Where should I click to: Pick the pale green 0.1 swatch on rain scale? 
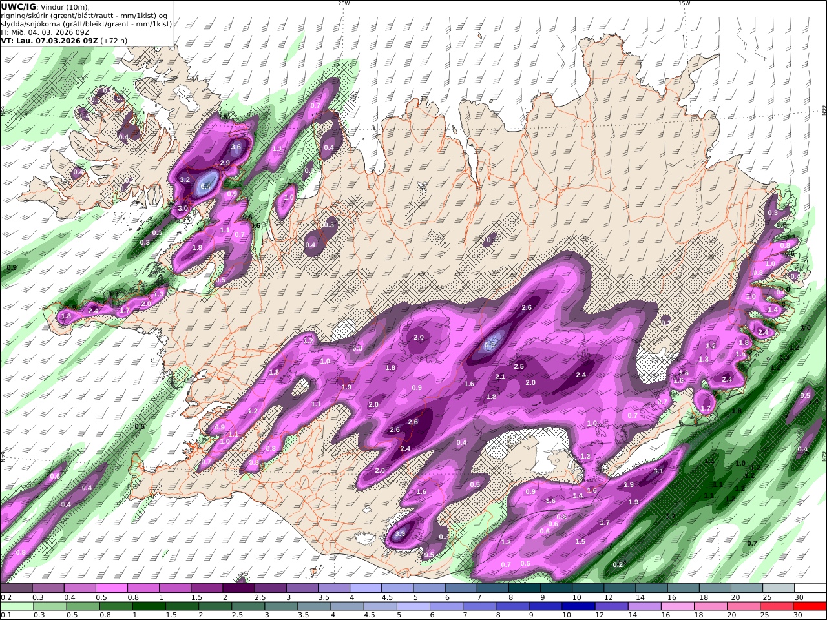16,606
